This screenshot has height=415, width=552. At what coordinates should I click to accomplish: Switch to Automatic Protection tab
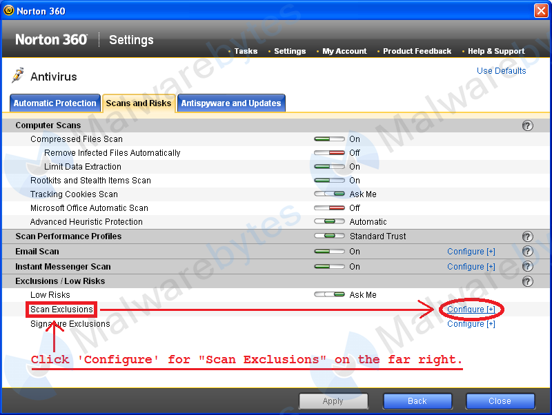pos(55,103)
